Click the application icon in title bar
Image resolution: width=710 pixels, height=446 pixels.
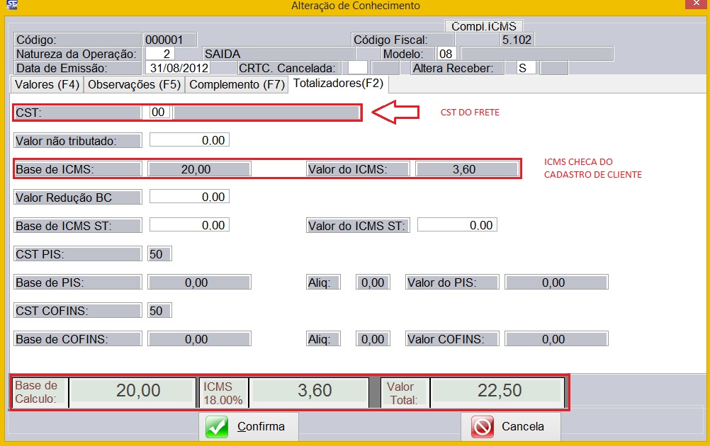(11, 6)
